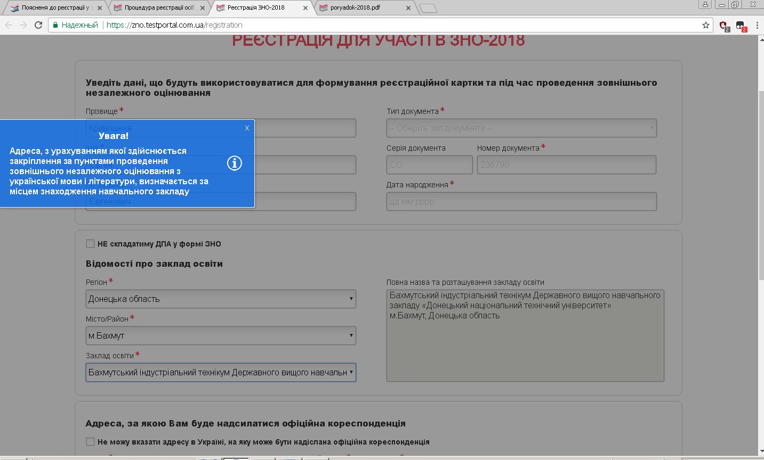
Task: Open the Chrome three-dot menu
Action: click(x=757, y=25)
